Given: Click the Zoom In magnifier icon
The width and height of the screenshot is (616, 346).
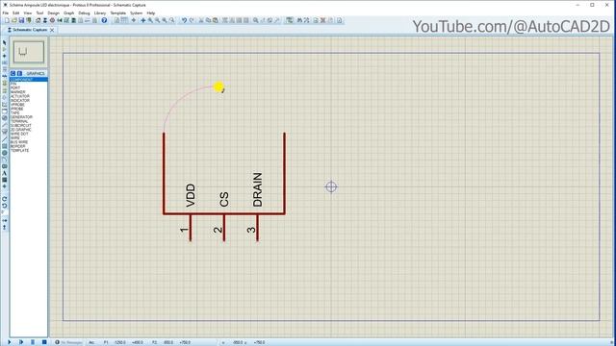Looking at the screenshot, I should (x=150, y=20).
